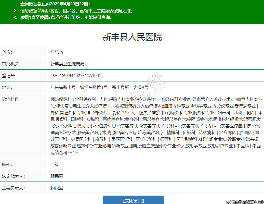Select the 法定代表人 field label
The height and width of the screenshot is (204, 264).
(13, 176)
